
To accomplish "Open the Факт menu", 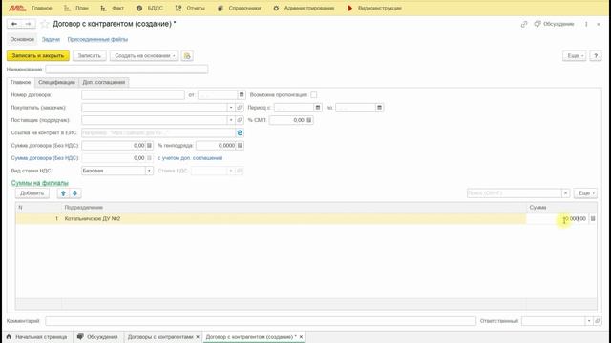I will [113, 9].
